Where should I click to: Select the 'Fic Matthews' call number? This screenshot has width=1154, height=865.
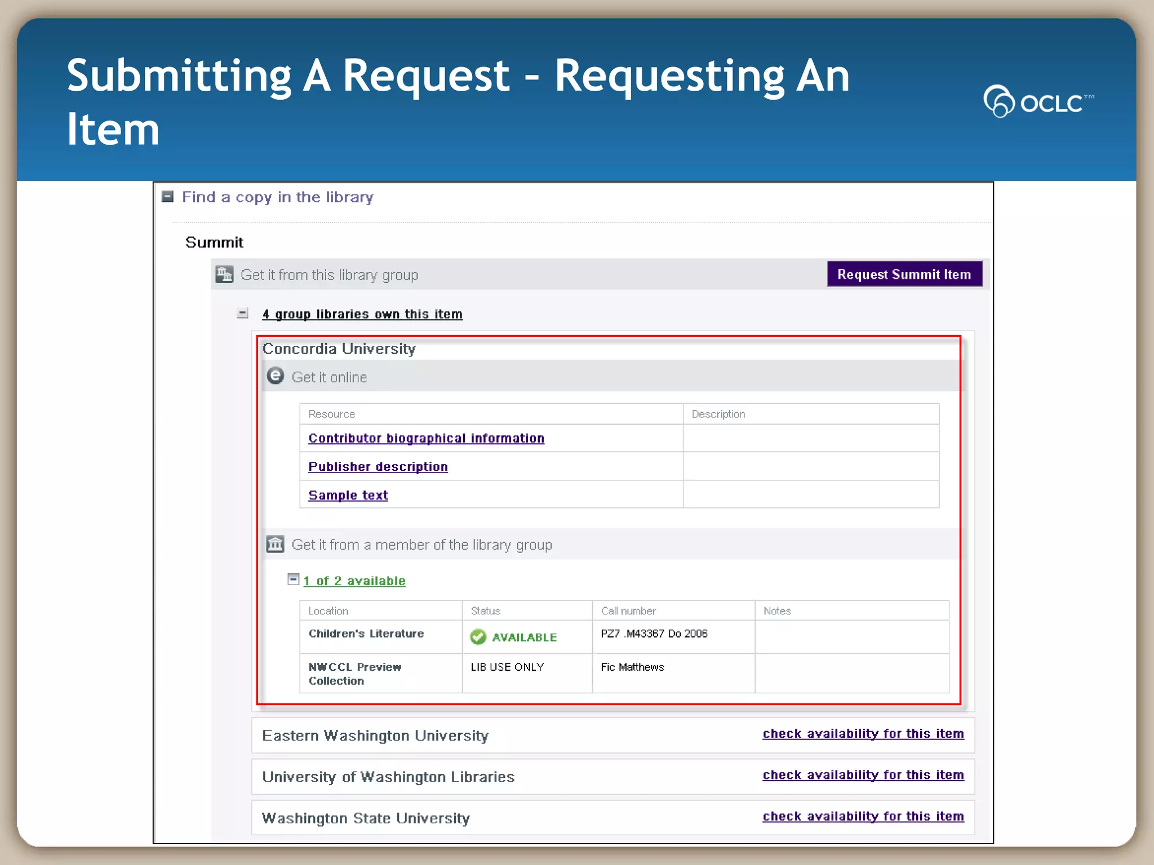(x=632, y=667)
